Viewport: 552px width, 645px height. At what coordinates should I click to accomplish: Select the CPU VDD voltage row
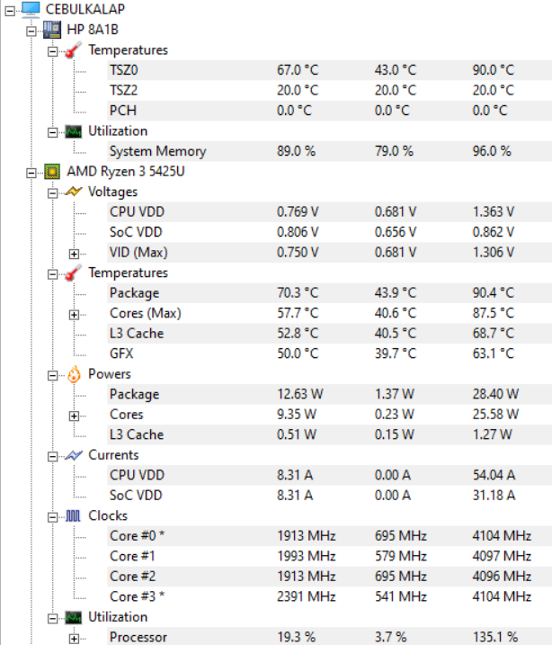(330, 212)
